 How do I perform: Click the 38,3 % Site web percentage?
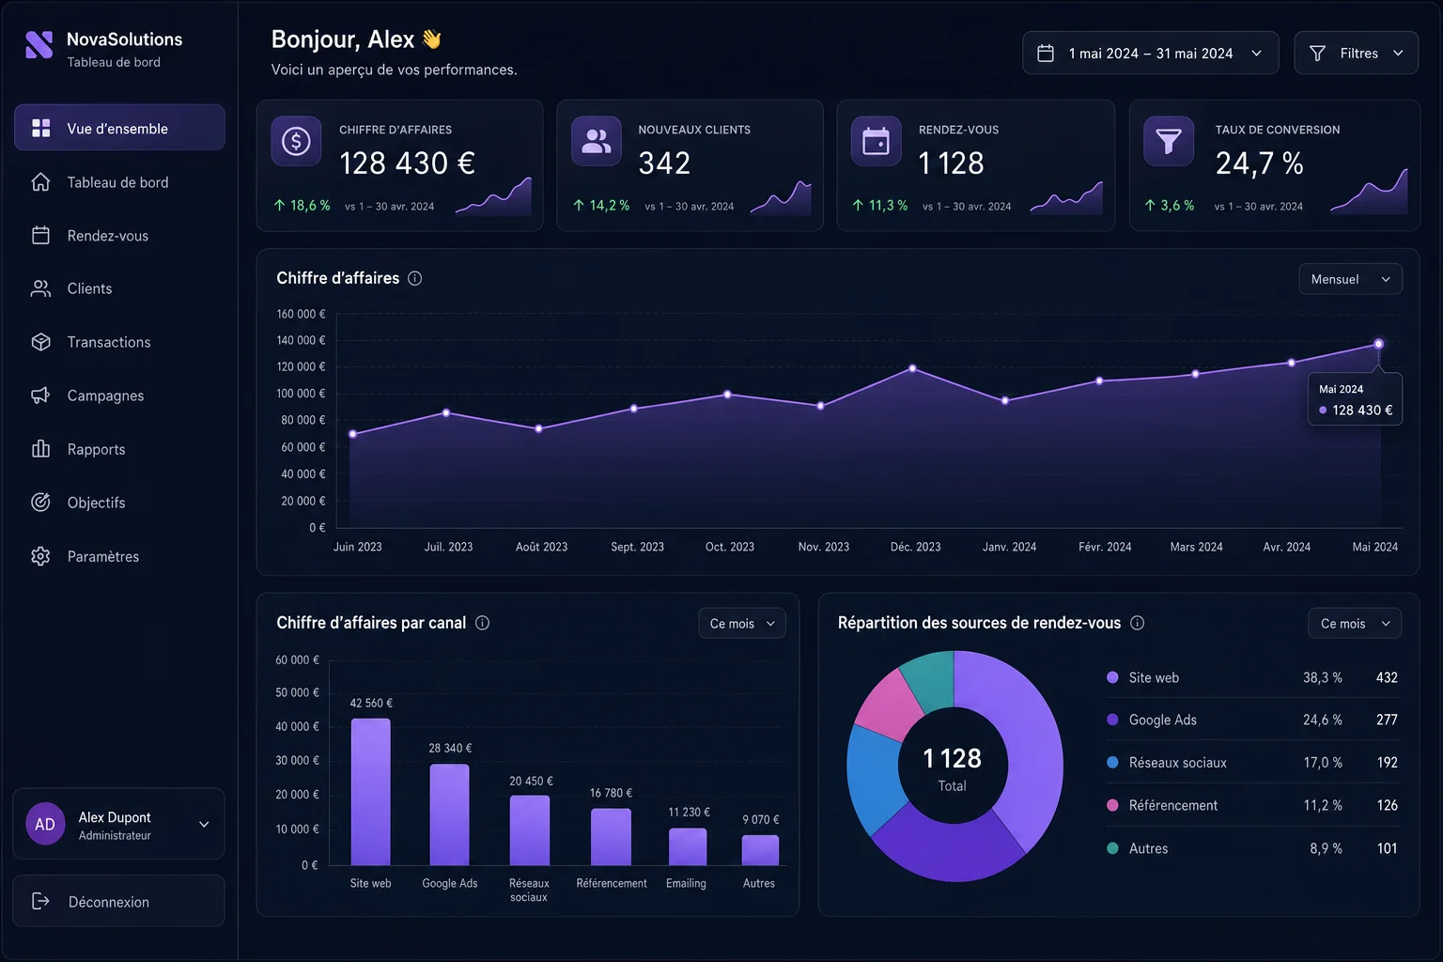coord(1322,677)
